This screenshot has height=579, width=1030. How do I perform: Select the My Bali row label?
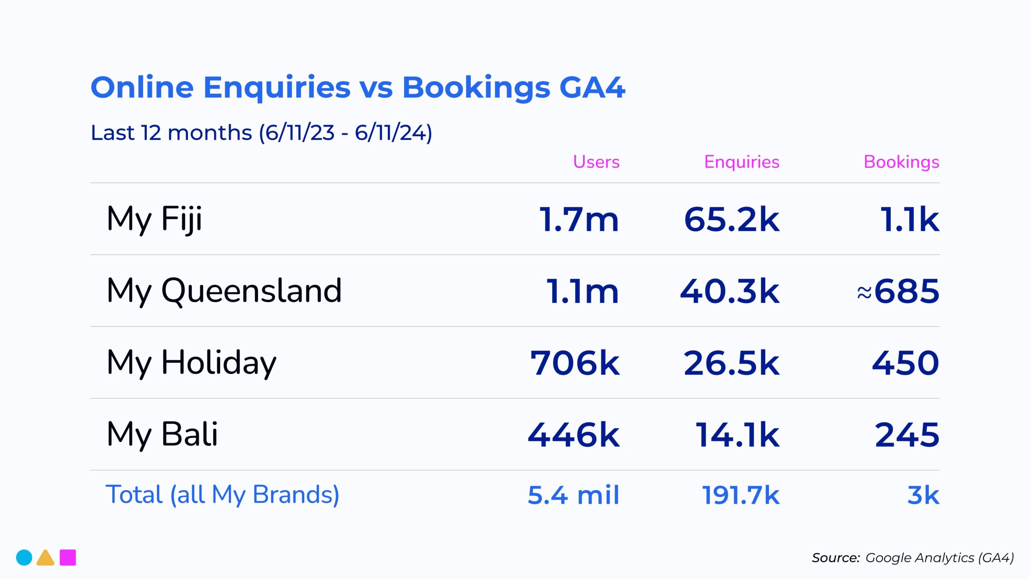pos(162,434)
